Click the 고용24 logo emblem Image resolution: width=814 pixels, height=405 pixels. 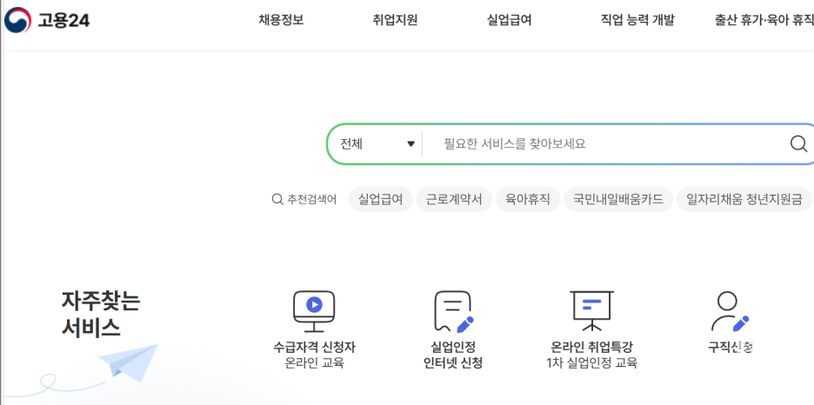(x=17, y=20)
